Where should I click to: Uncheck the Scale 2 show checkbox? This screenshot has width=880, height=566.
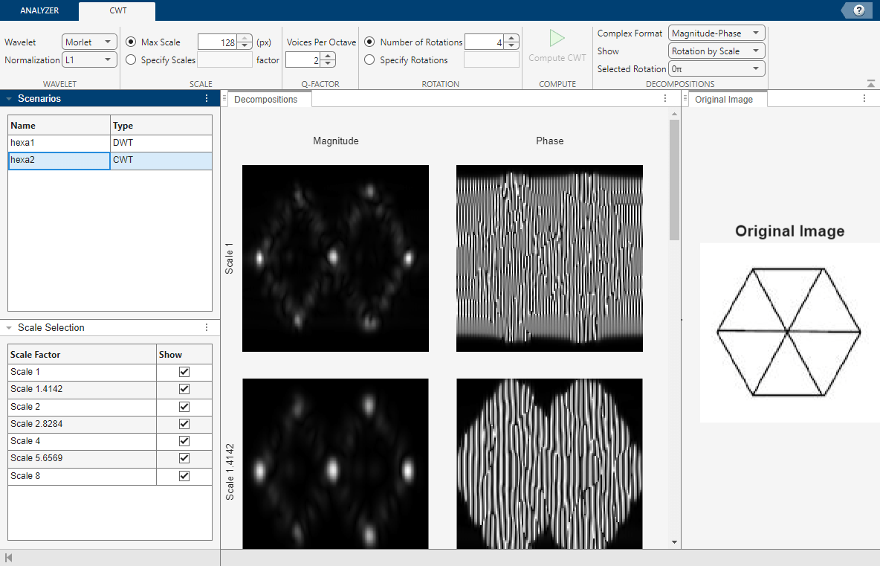point(184,407)
